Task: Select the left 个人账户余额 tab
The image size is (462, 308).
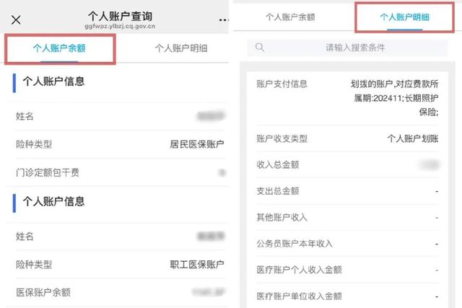Action: [59, 48]
